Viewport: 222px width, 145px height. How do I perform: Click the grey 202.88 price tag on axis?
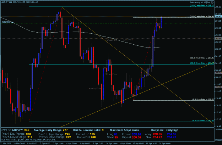tap(218, 38)
